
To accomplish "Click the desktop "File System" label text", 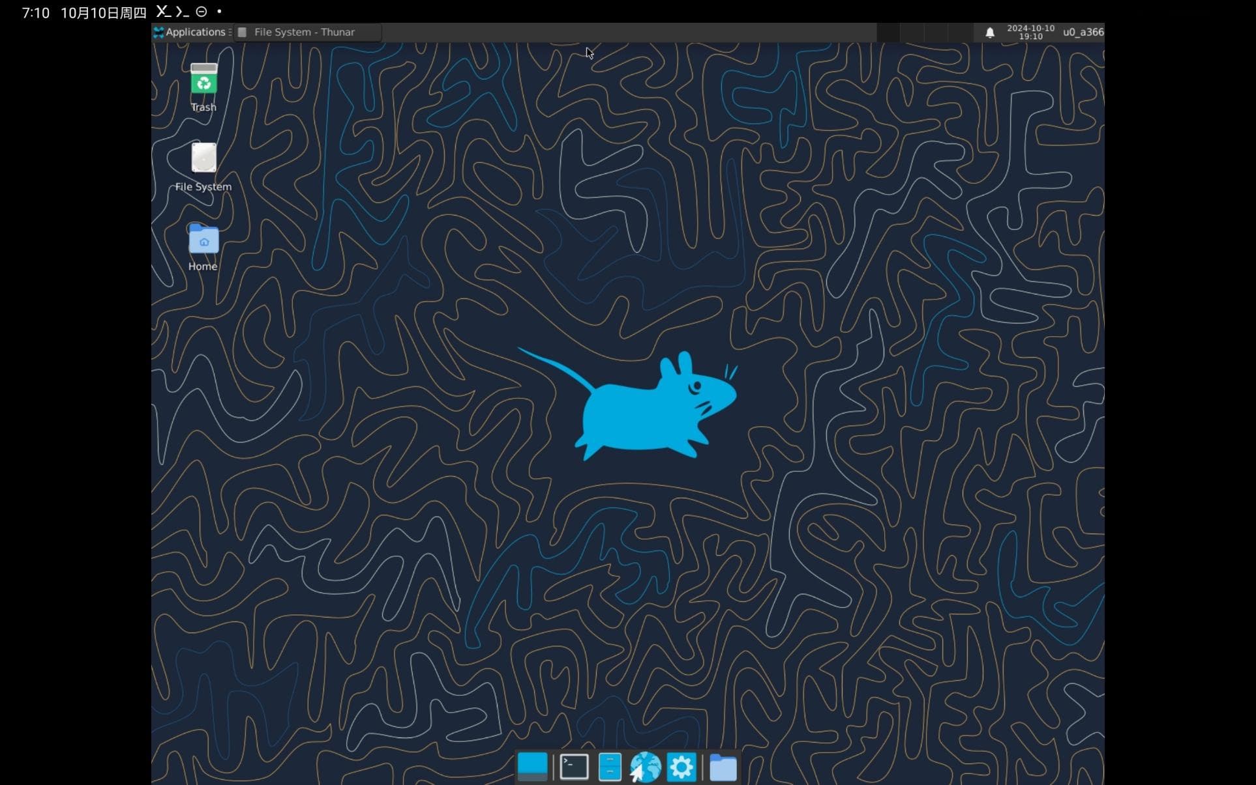I will click(203, 186).
